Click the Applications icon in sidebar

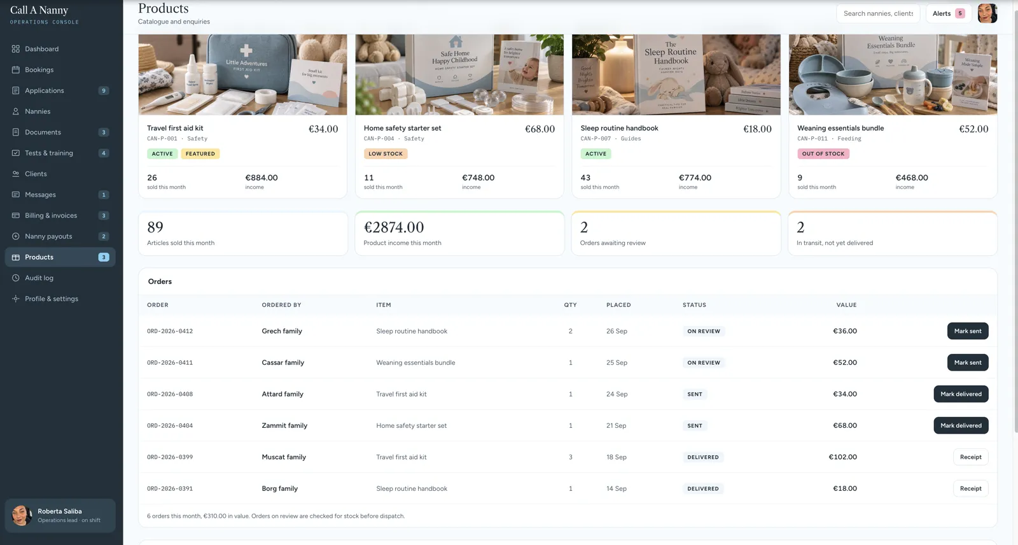(16, 90)
